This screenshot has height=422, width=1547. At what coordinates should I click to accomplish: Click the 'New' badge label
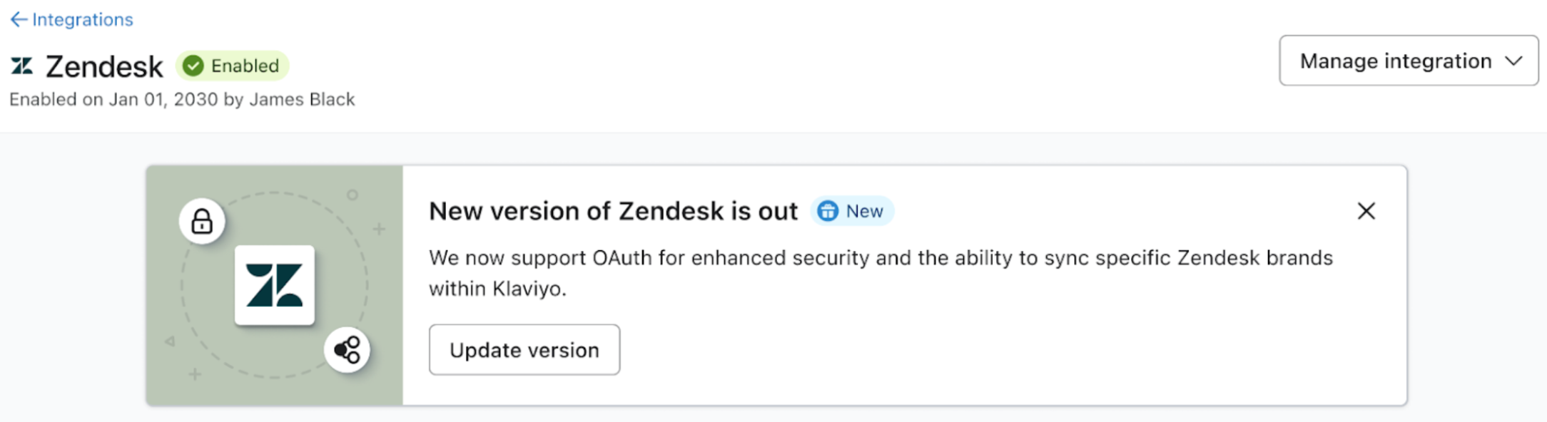pyautogui.click(x=864, y=211)
